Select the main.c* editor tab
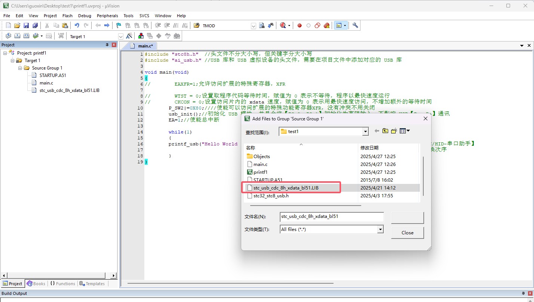Image resolution: width=534 pixels, height=302 pixels. click(142, 46)
